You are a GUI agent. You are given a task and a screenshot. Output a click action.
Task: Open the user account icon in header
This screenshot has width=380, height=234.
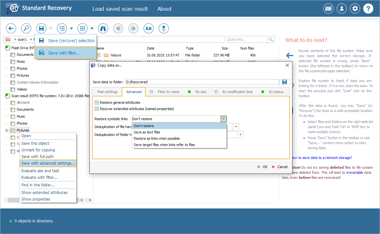[x=342, y=9]
